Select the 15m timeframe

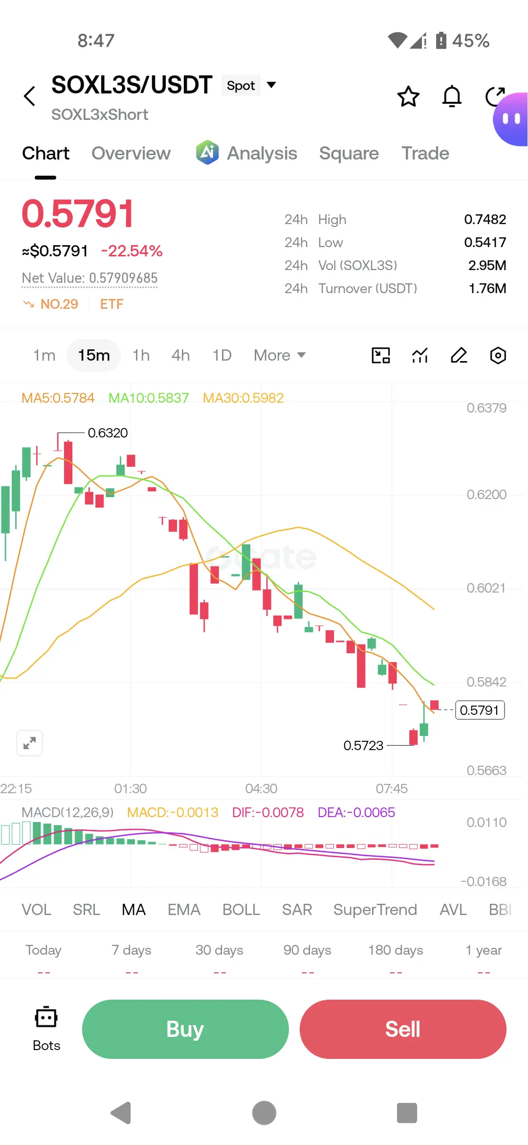click(x=94, y=355)
